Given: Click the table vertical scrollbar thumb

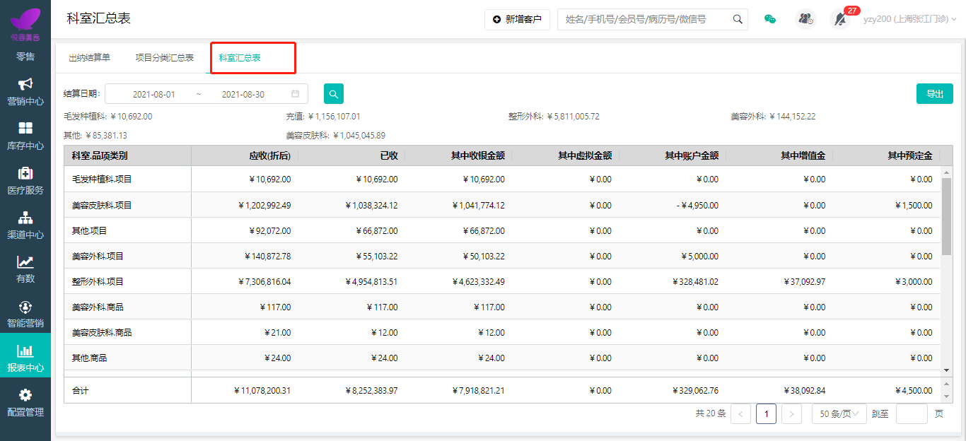Looking at the screenshot, I should (946, 215).
